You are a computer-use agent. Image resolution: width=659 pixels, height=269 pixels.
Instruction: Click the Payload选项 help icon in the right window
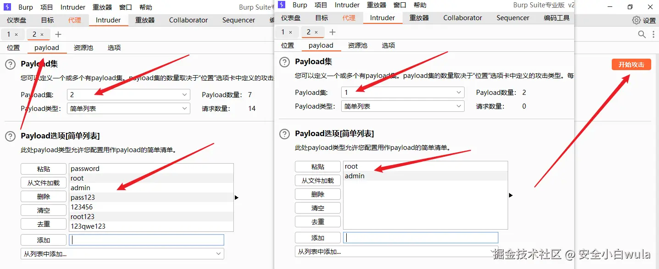[x=284, y=134]
